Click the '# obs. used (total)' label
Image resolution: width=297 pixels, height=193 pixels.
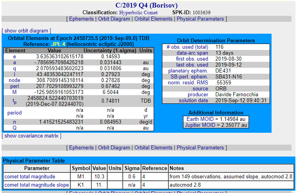click(187, 47)
